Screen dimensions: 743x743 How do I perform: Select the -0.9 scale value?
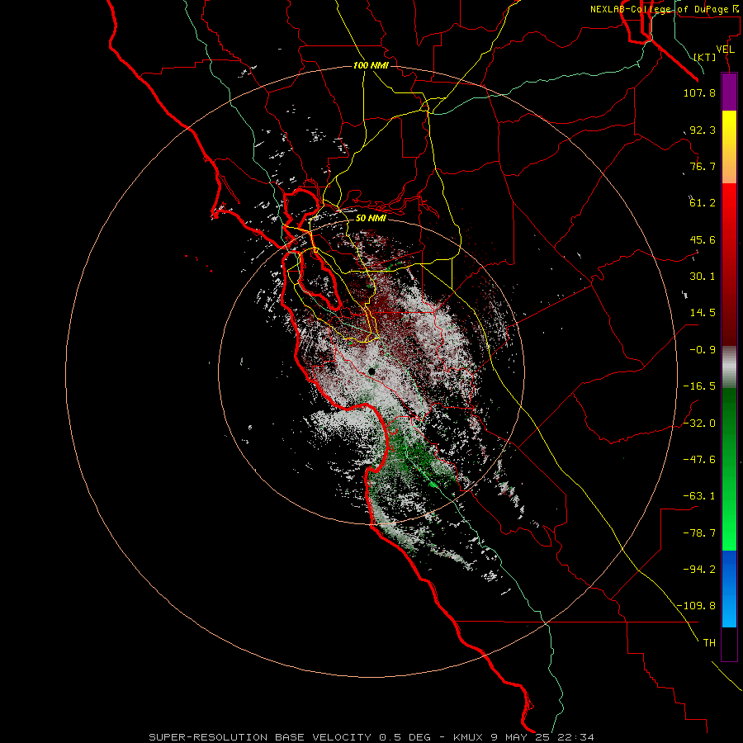pos(703,350)
